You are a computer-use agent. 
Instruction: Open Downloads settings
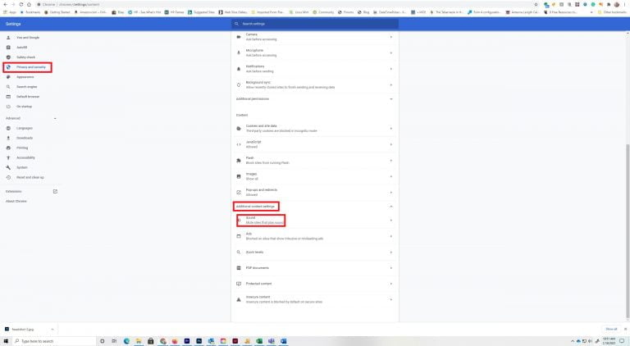(25, 138)
